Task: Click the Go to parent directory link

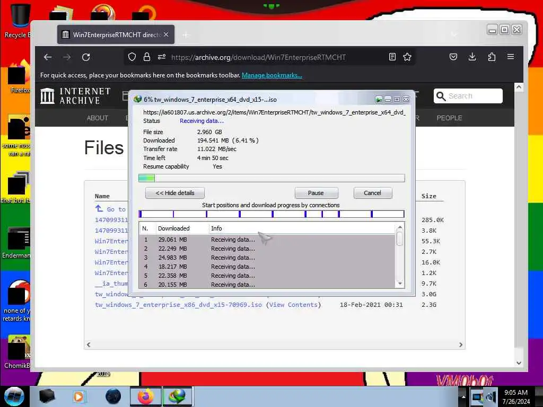Action: click(x=111, y=209)
